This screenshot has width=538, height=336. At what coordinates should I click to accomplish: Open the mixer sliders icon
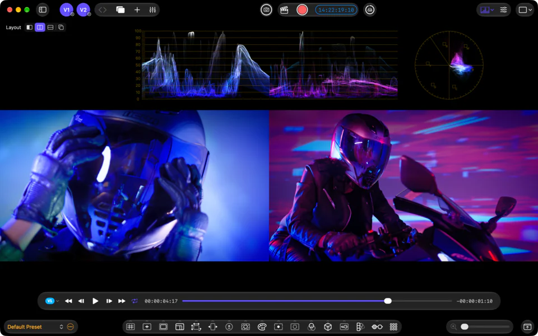pyautogui.click(x=152, y=10)
